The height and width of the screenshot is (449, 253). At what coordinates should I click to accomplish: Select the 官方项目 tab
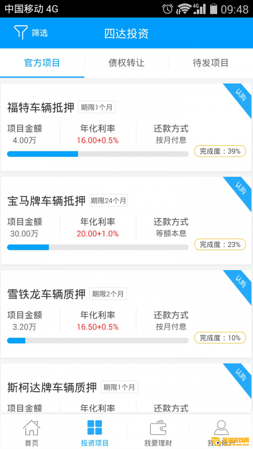(x=42, y=63)
